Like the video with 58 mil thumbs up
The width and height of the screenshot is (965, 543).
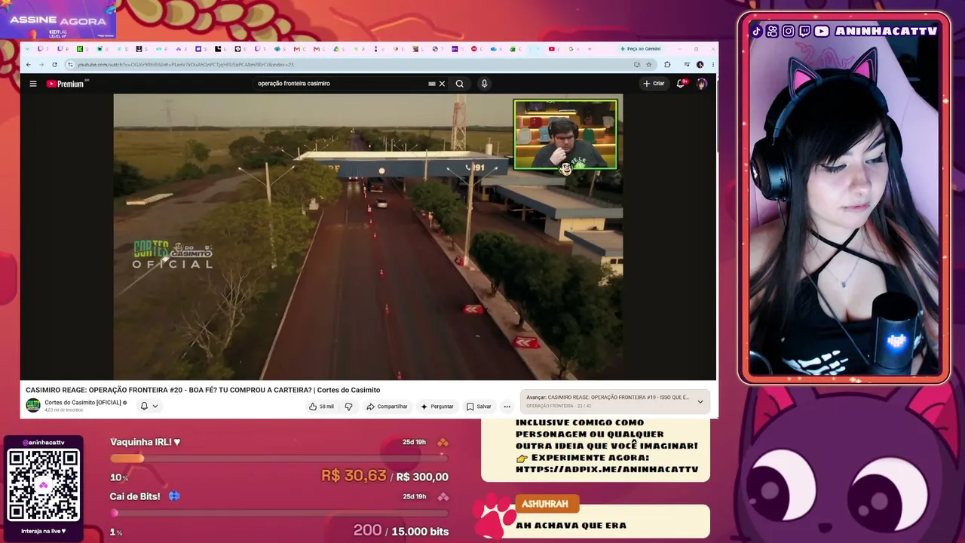click(x=321, y=406)
